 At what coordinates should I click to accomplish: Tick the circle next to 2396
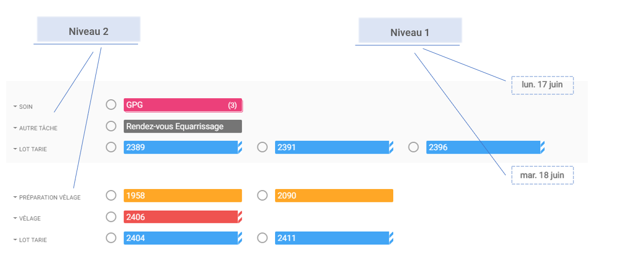pos(414,147)
